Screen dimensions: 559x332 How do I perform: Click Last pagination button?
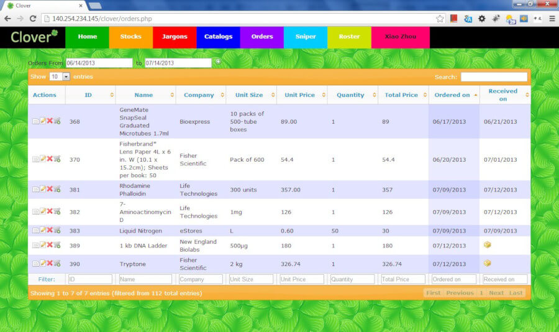(x=516, y=293)
